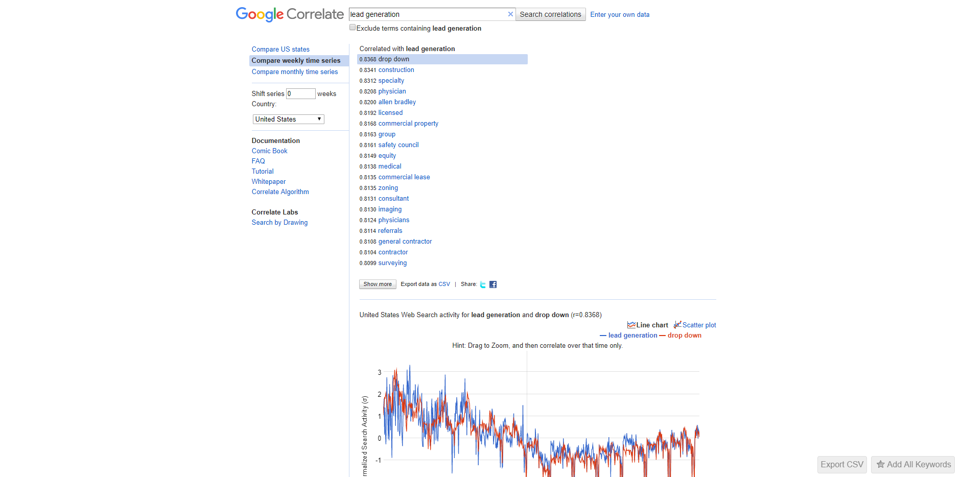Select the physician correlation result
Viewport: 962px width, 477px height.
pyautogui.click(x=392, y=91)
